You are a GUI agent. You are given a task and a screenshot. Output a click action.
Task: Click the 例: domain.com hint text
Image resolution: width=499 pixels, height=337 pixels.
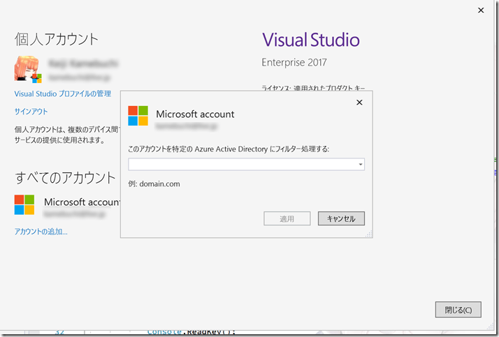tap(154, 184)
